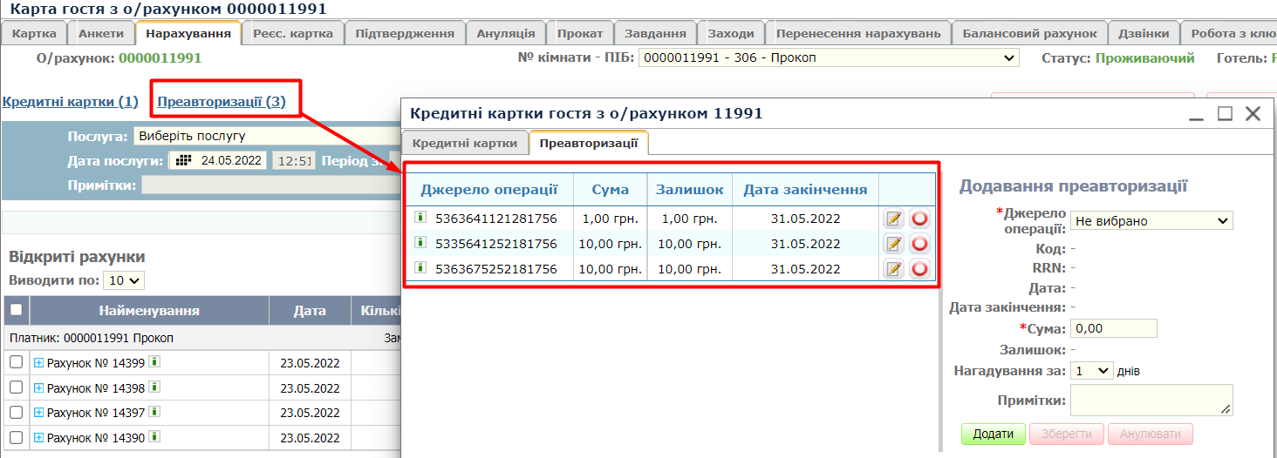The width and height of the screenshot is (1277, 458).
Task: Switch to the Балансовий рахунок tab
Action: point(1029,34)
